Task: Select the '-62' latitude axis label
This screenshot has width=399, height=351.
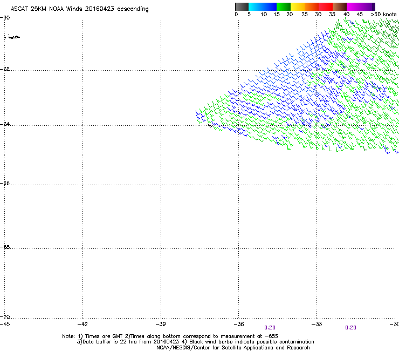Action: coord(5,69)
